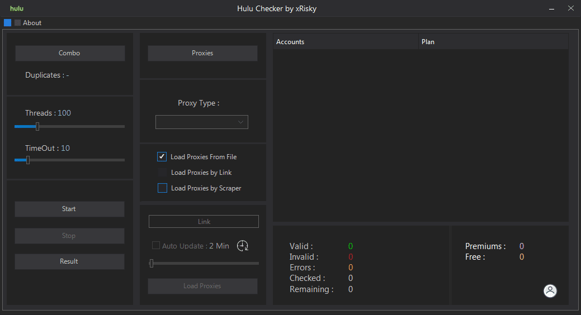Toggle the Auto Update checkbox
581x315 pixels.
[x=156, y=245]
